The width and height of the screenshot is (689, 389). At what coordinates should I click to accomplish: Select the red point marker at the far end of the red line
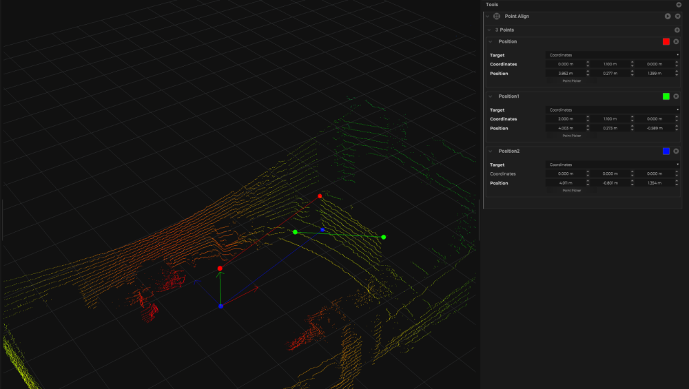(320, 196)
